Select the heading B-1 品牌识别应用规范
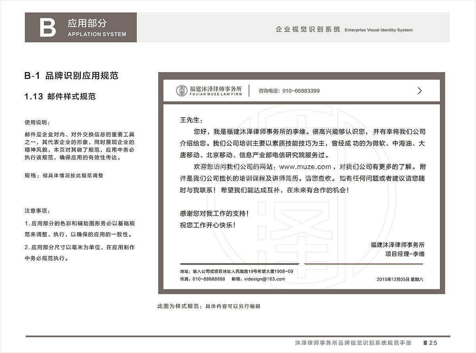This screenshot has height=353, width=476. coord(71,76)
